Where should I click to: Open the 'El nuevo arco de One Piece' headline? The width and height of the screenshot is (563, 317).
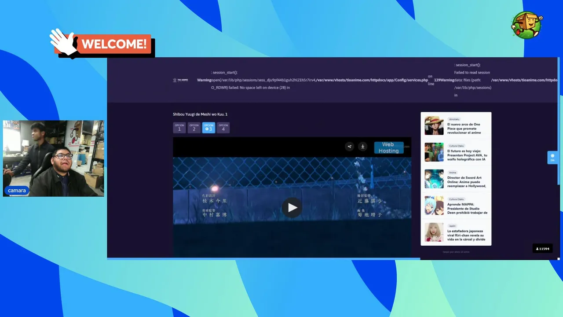pyautogui.click(x=464, y=129)
